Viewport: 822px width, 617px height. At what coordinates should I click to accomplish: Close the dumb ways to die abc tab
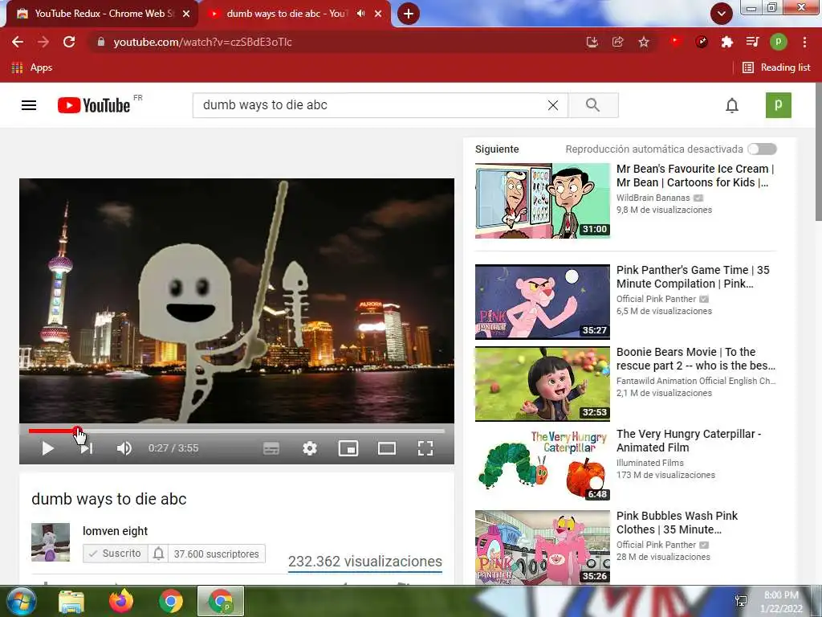coord(378,14)
